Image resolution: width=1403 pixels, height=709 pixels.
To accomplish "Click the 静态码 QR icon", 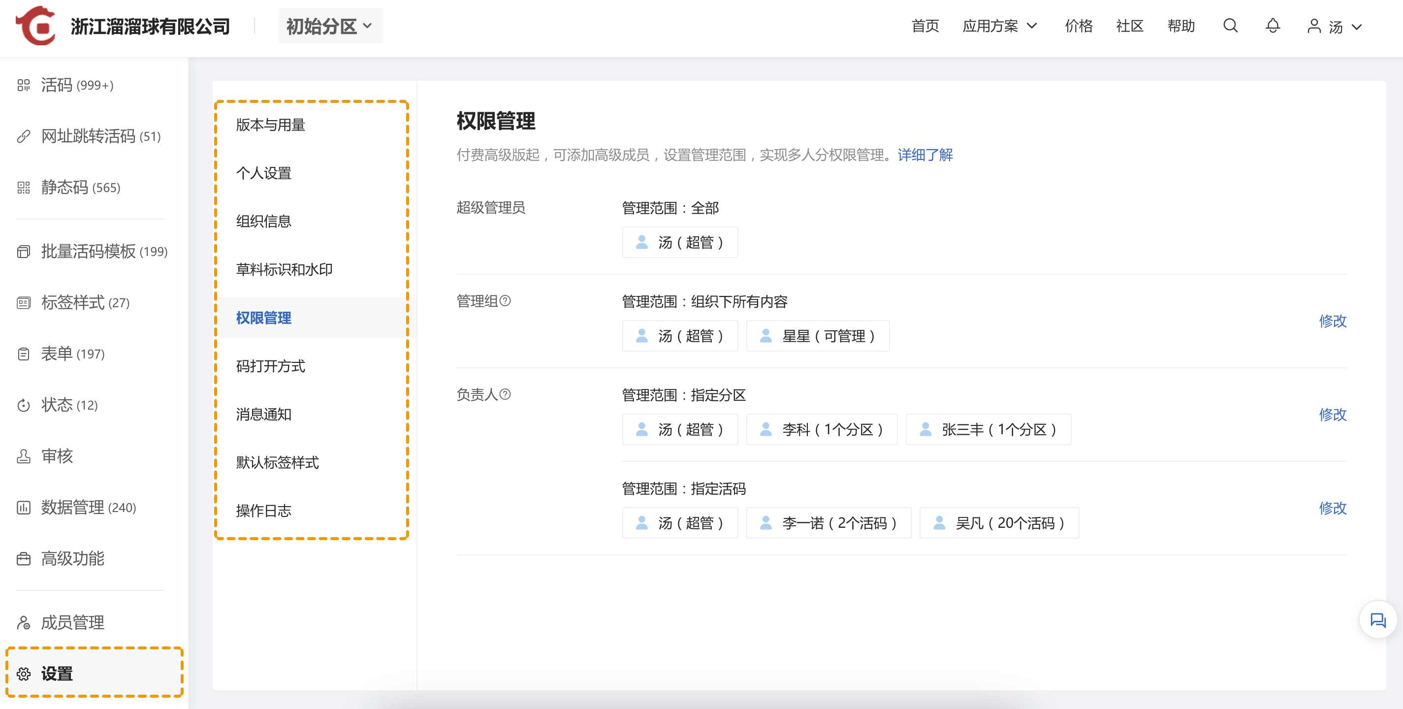I will tap(24, 187).
